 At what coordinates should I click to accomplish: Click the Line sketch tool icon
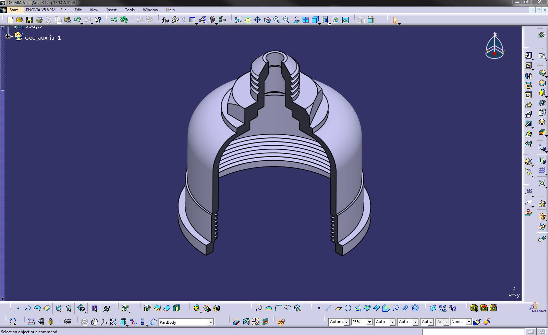click(328, 308)
